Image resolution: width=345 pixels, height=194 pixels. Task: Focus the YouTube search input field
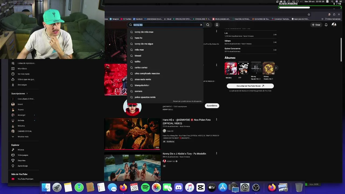pyautogui.click(x=165, y=25)
